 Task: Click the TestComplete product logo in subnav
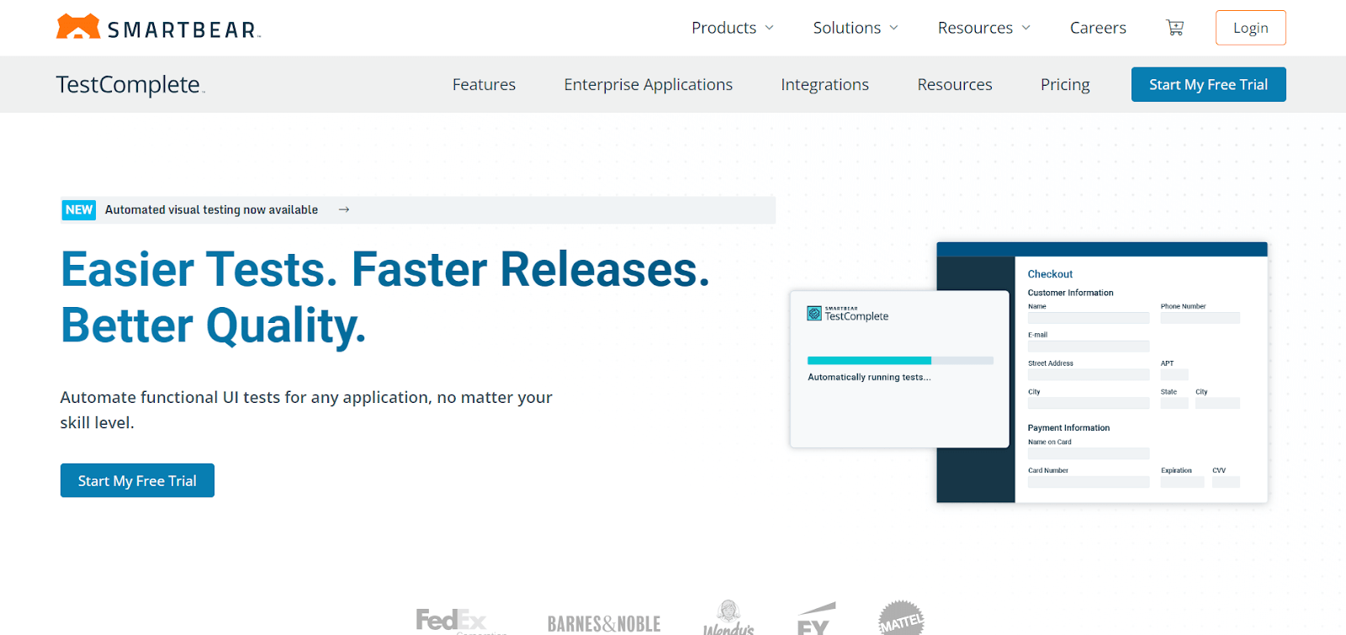point(130,84)
